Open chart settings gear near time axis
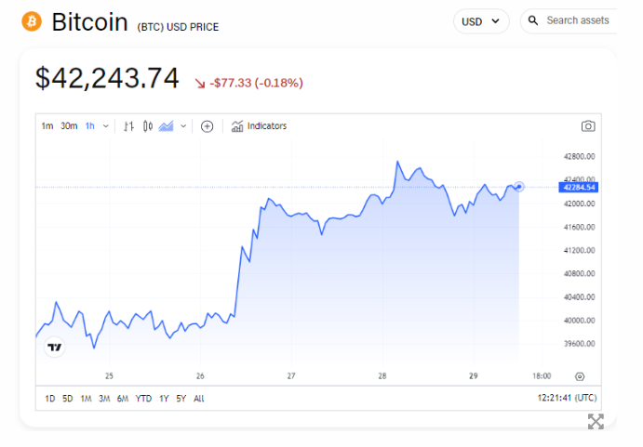 tap(580, 376)
